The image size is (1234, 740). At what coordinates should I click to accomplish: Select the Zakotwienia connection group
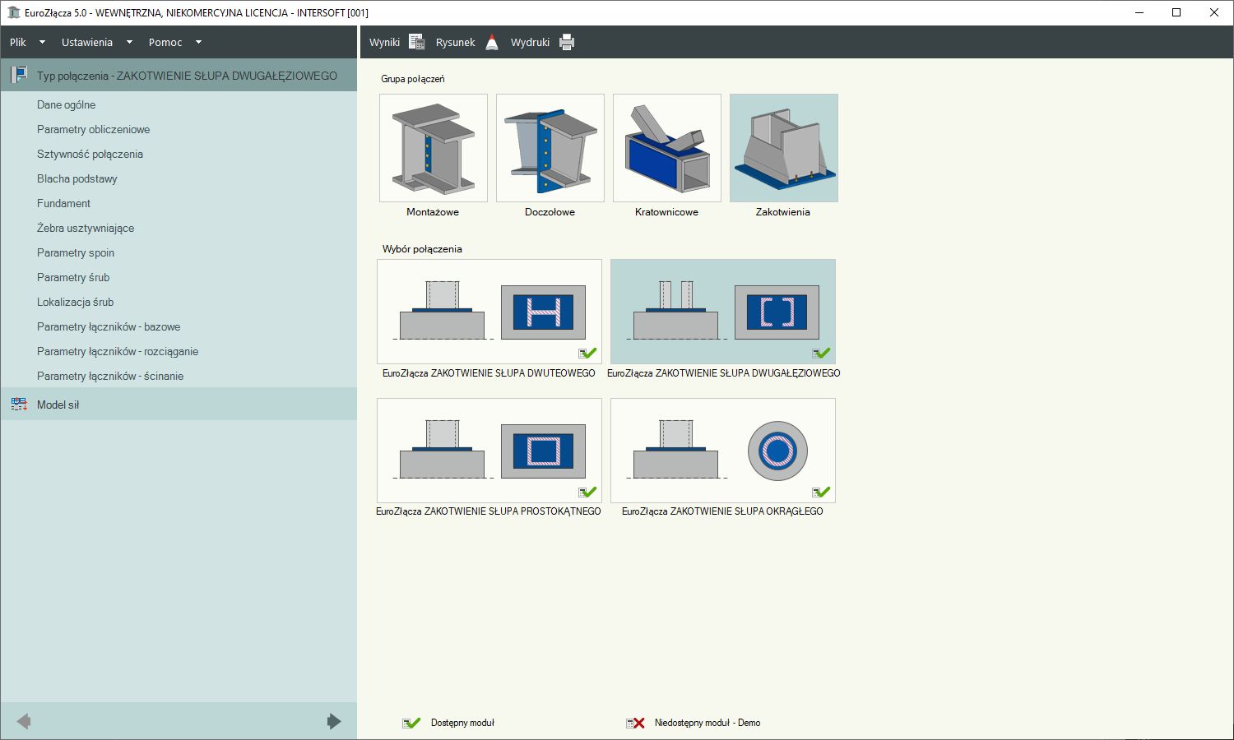(x=784, y=148)
